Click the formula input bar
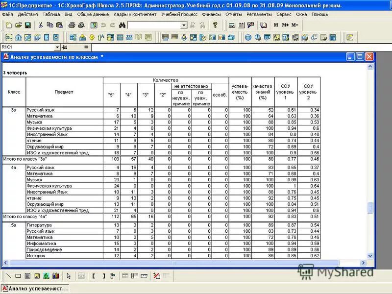392x294 pixels. 241,47
